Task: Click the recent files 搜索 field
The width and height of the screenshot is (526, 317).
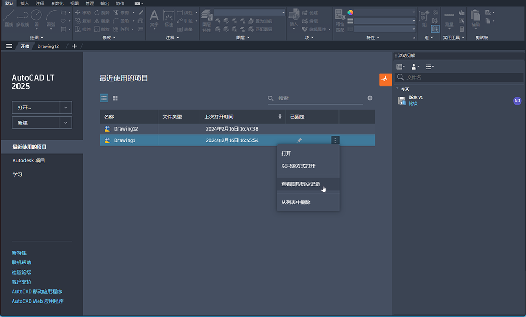Action: tap(315, 98)
